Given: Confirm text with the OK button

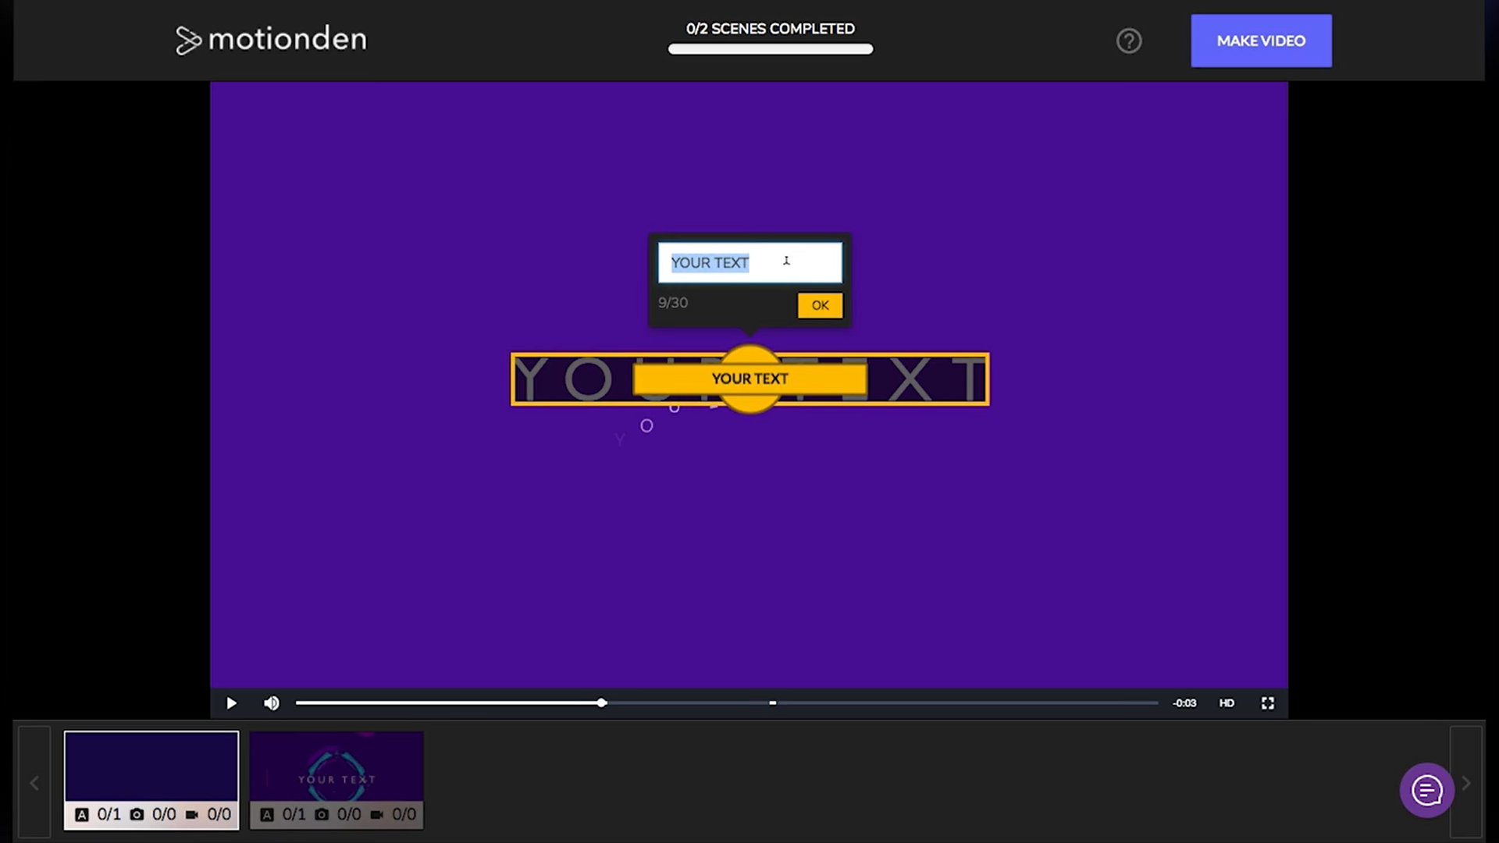Looking at the screenshot, I should click(820, 305).
